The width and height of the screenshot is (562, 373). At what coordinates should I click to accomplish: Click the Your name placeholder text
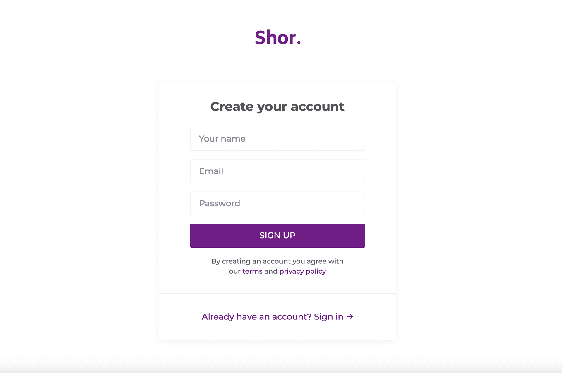(222, 139)
